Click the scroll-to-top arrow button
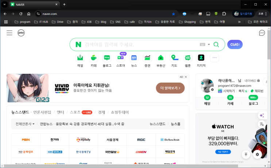Screen dimensions: 271x168 [246, 155]
